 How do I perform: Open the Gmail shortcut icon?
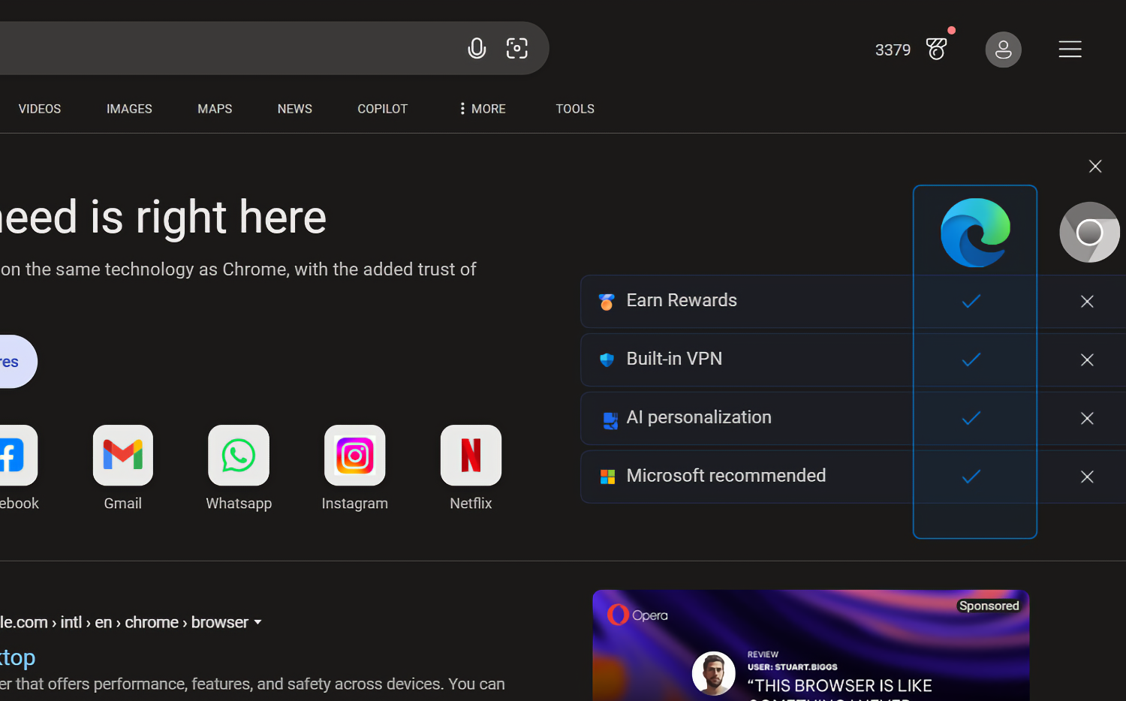tap(123, 456)
